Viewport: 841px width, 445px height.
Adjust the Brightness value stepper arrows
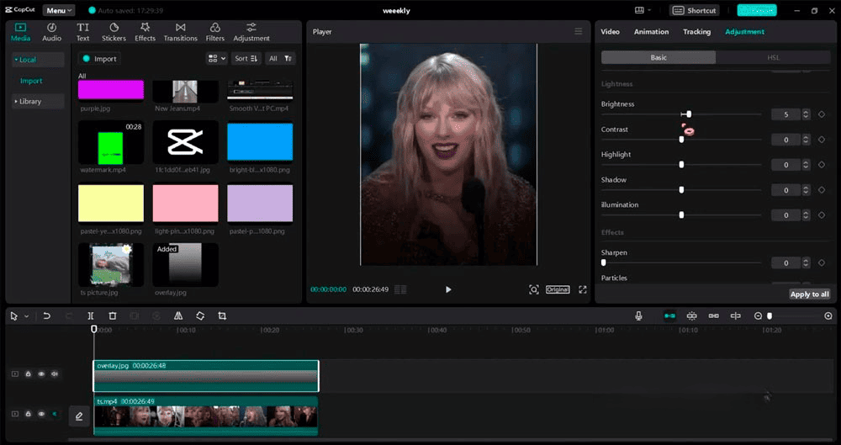coord(806,114)
